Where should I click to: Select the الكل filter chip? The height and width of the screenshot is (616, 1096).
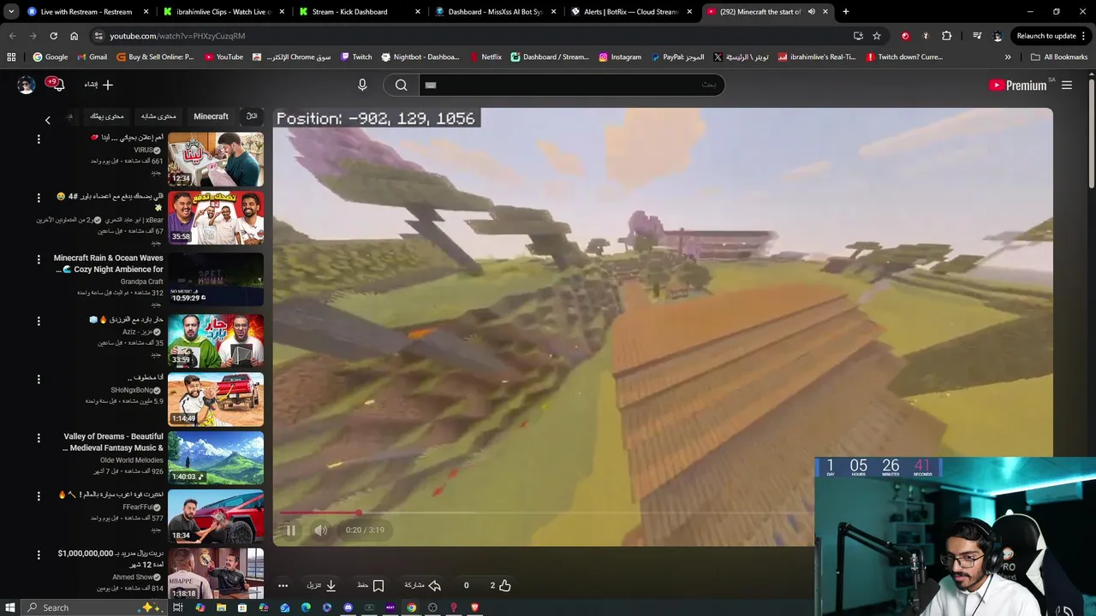click(x=252, y=116)
